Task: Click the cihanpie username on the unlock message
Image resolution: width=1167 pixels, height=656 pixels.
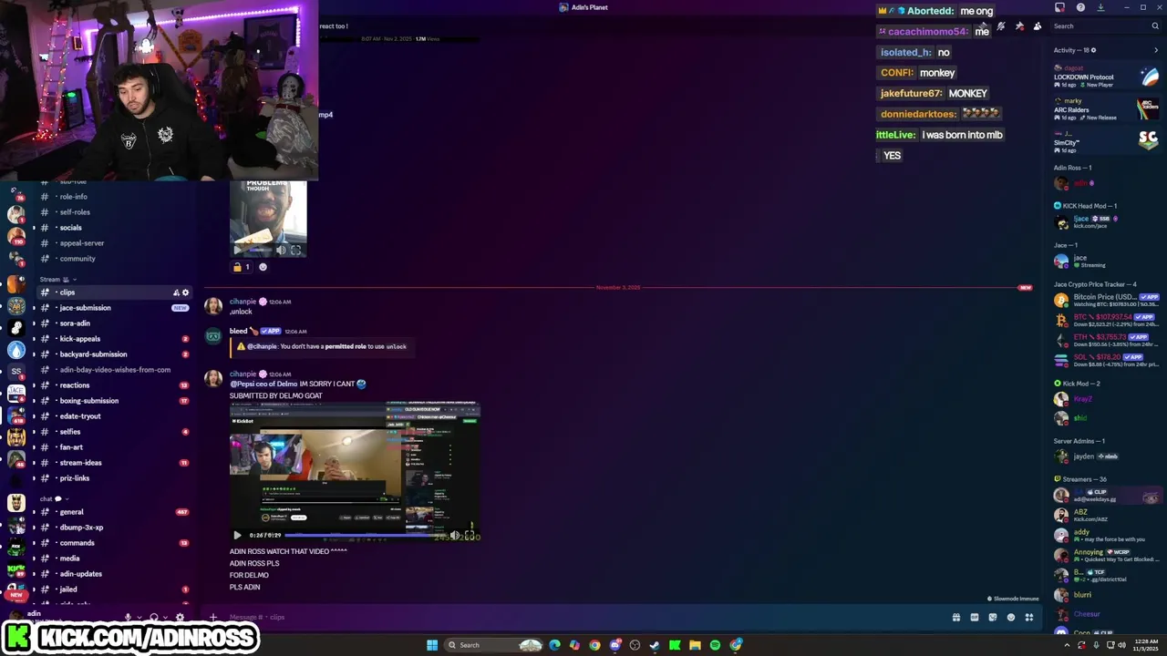Action: (x=243, y=302)
